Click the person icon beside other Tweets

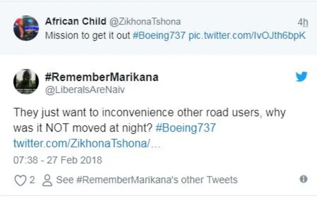point(48,180)
